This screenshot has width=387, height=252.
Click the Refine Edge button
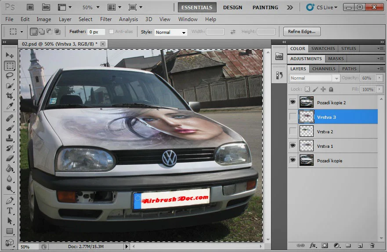(x=302, y=31)
